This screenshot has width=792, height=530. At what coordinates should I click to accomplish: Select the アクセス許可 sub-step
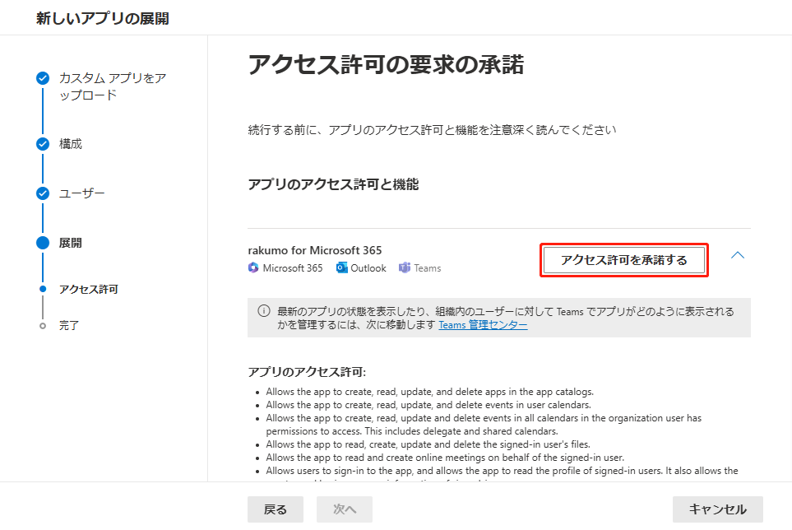coord(88,290)
